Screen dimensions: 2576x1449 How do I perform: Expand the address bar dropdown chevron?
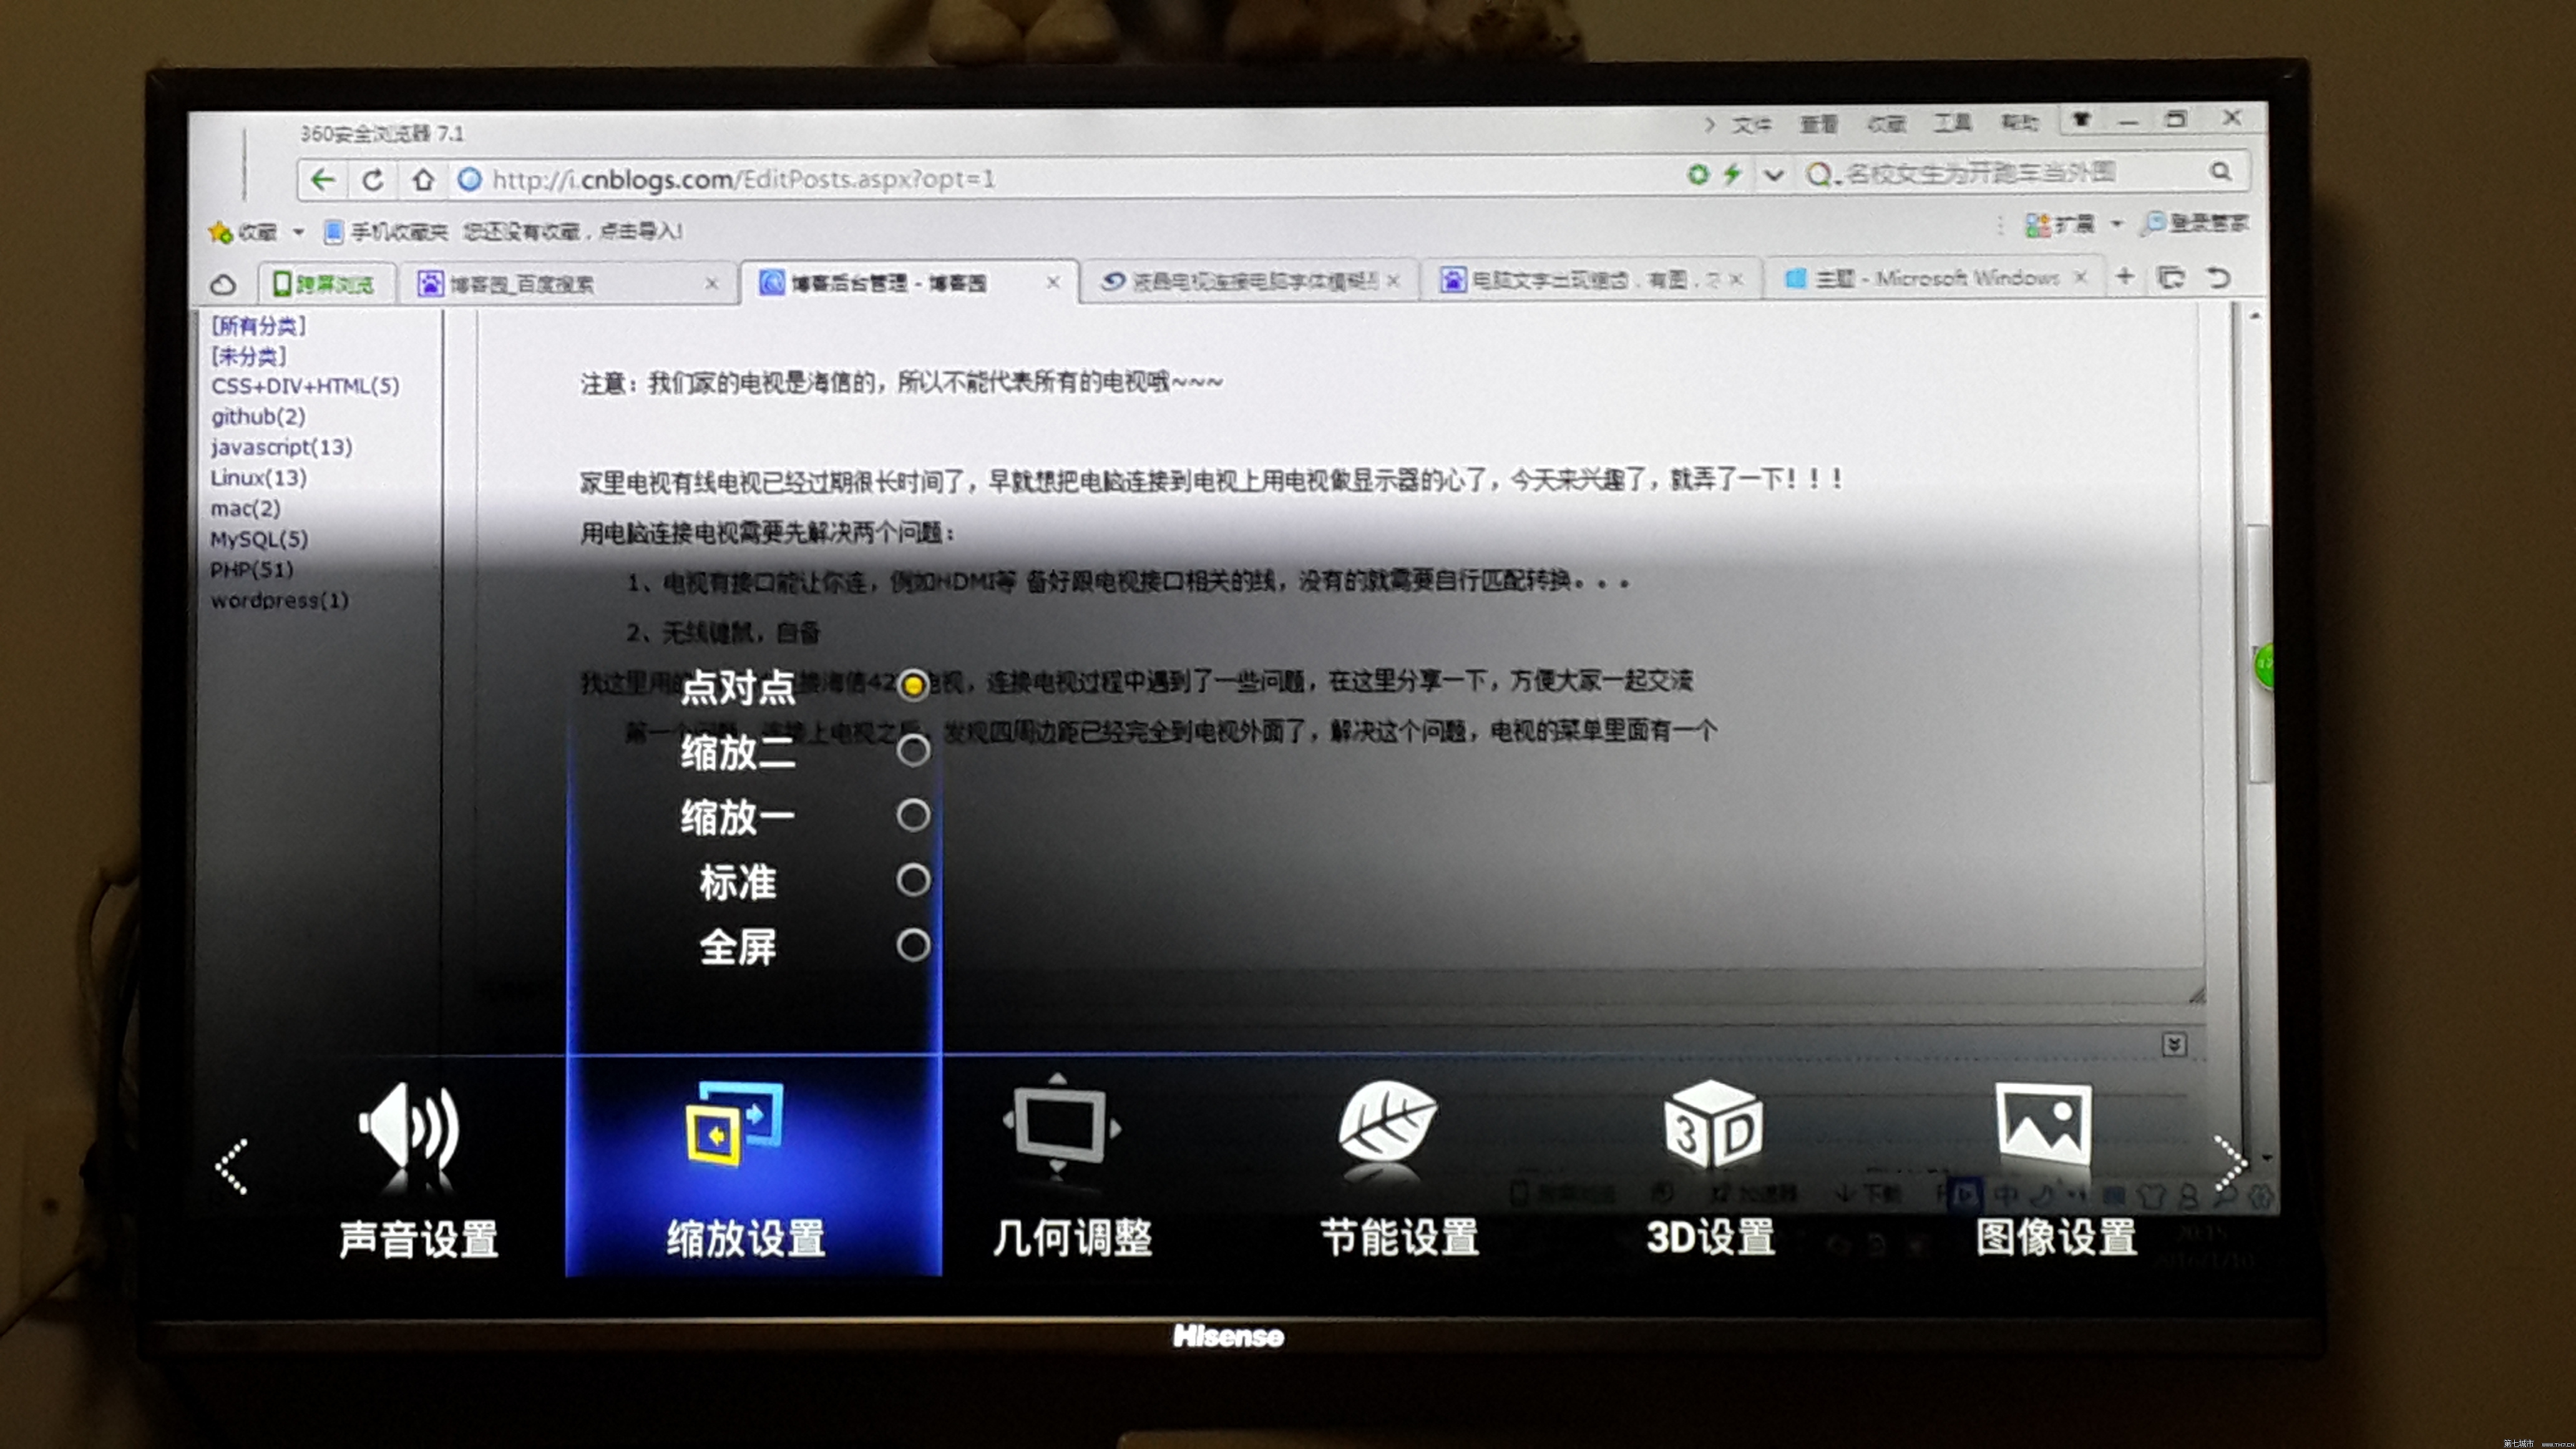click(x=1773, y=175)
